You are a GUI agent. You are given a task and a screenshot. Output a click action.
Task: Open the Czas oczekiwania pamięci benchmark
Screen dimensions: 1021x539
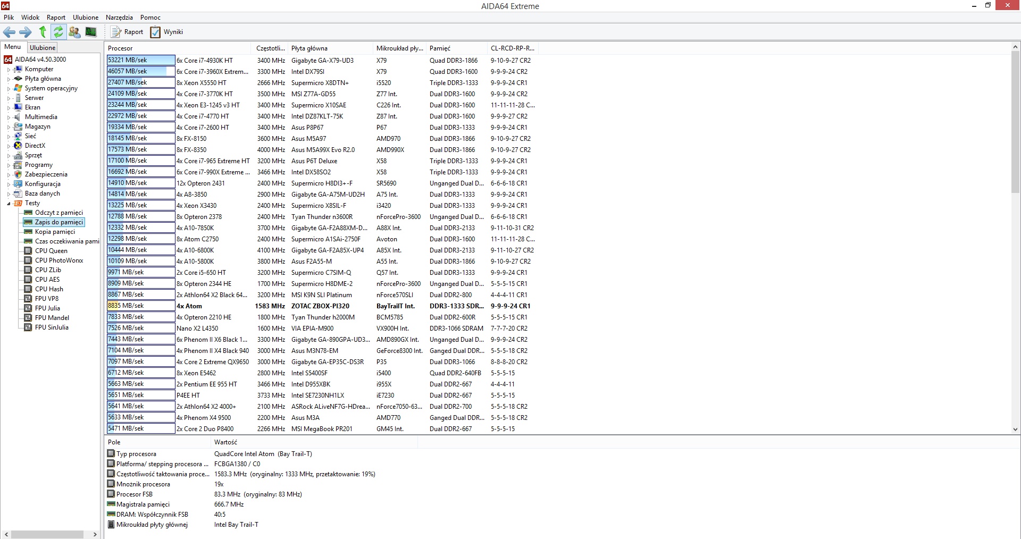pyautogui.click(x=67, y=241)
